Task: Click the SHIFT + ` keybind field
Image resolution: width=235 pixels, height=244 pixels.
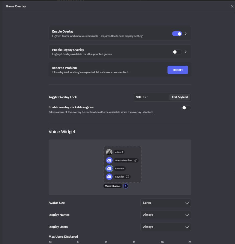Action: pyautogui.click(x=162, y=97)
